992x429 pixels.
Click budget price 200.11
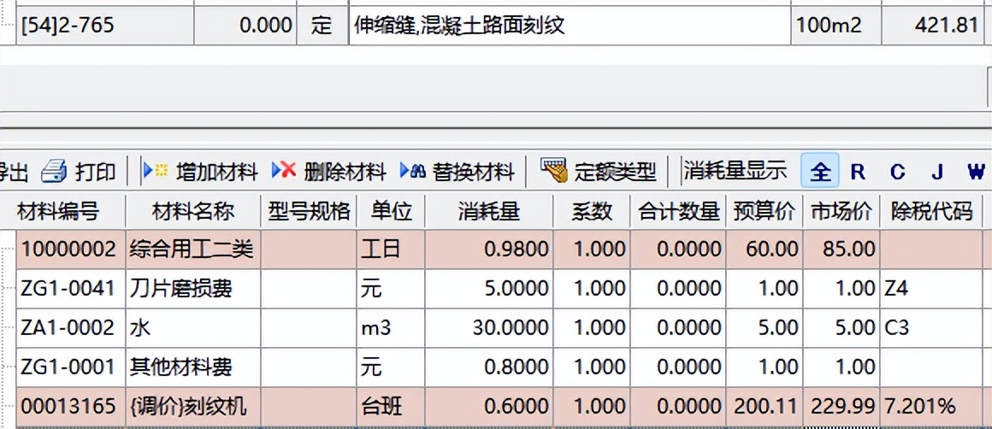pos(765,406)
